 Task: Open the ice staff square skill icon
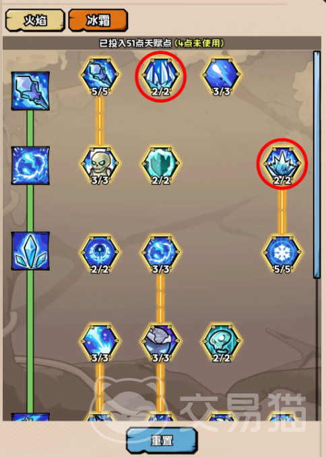click(x=30, y=91)
